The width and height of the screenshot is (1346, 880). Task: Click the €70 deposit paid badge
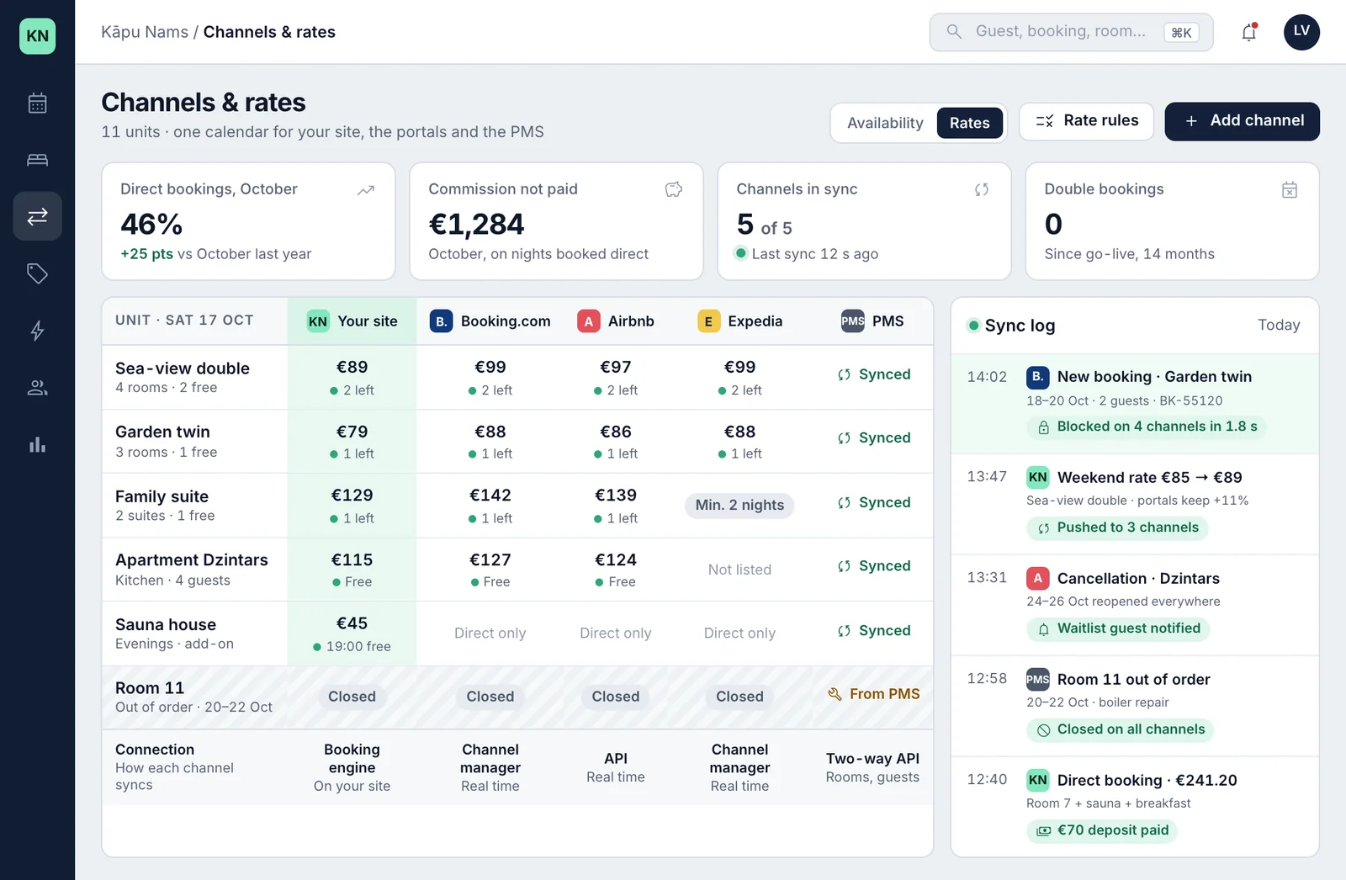1102,830
